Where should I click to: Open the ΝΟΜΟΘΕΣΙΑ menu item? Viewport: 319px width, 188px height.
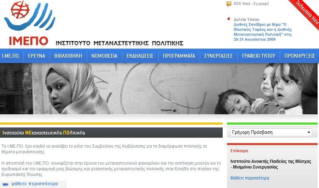tap(104, 56)
